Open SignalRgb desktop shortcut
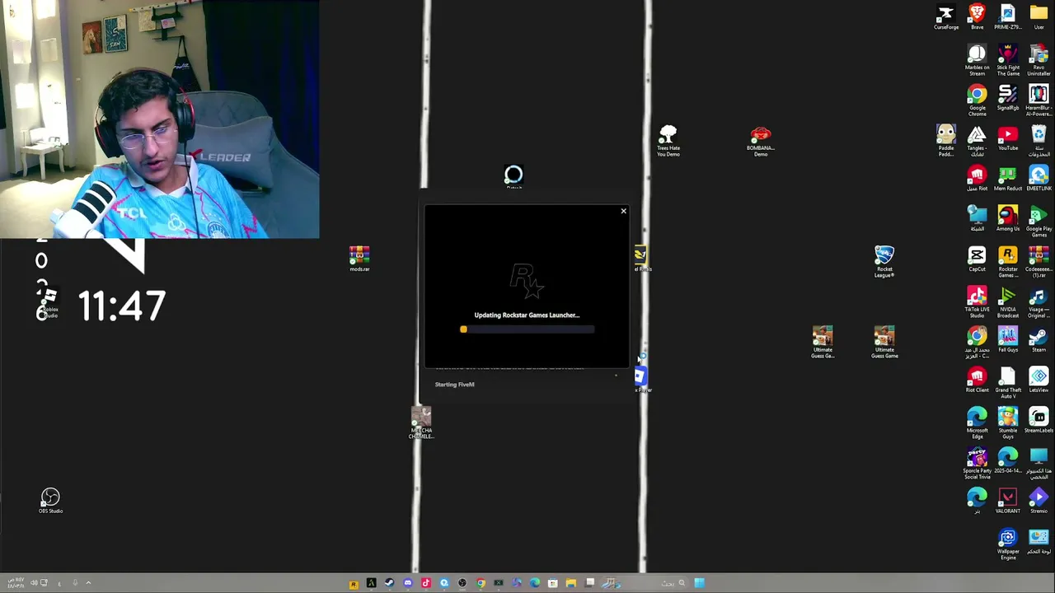1055x593 pixels. (1008, 99)
